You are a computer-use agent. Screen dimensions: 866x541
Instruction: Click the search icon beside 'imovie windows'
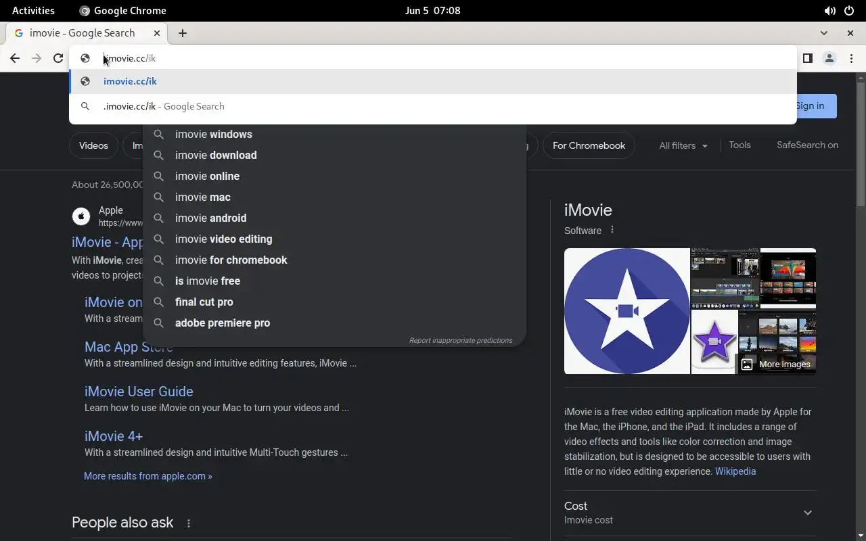pos(159,134)
